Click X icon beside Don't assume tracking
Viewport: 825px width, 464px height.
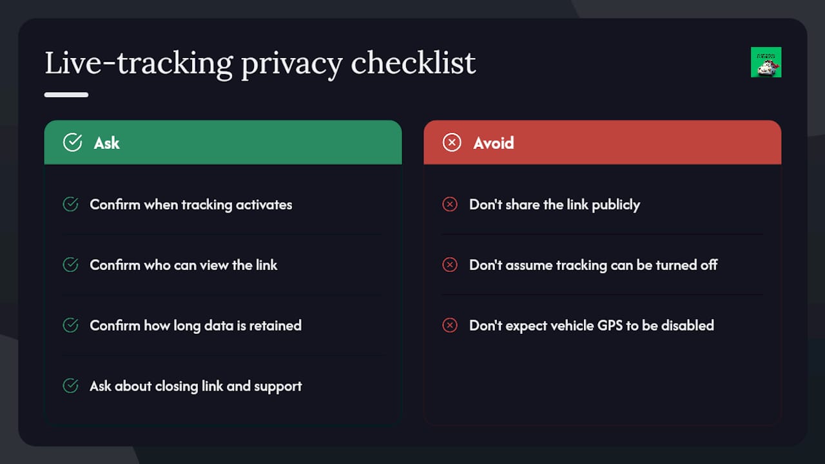[x=450, y=265]
